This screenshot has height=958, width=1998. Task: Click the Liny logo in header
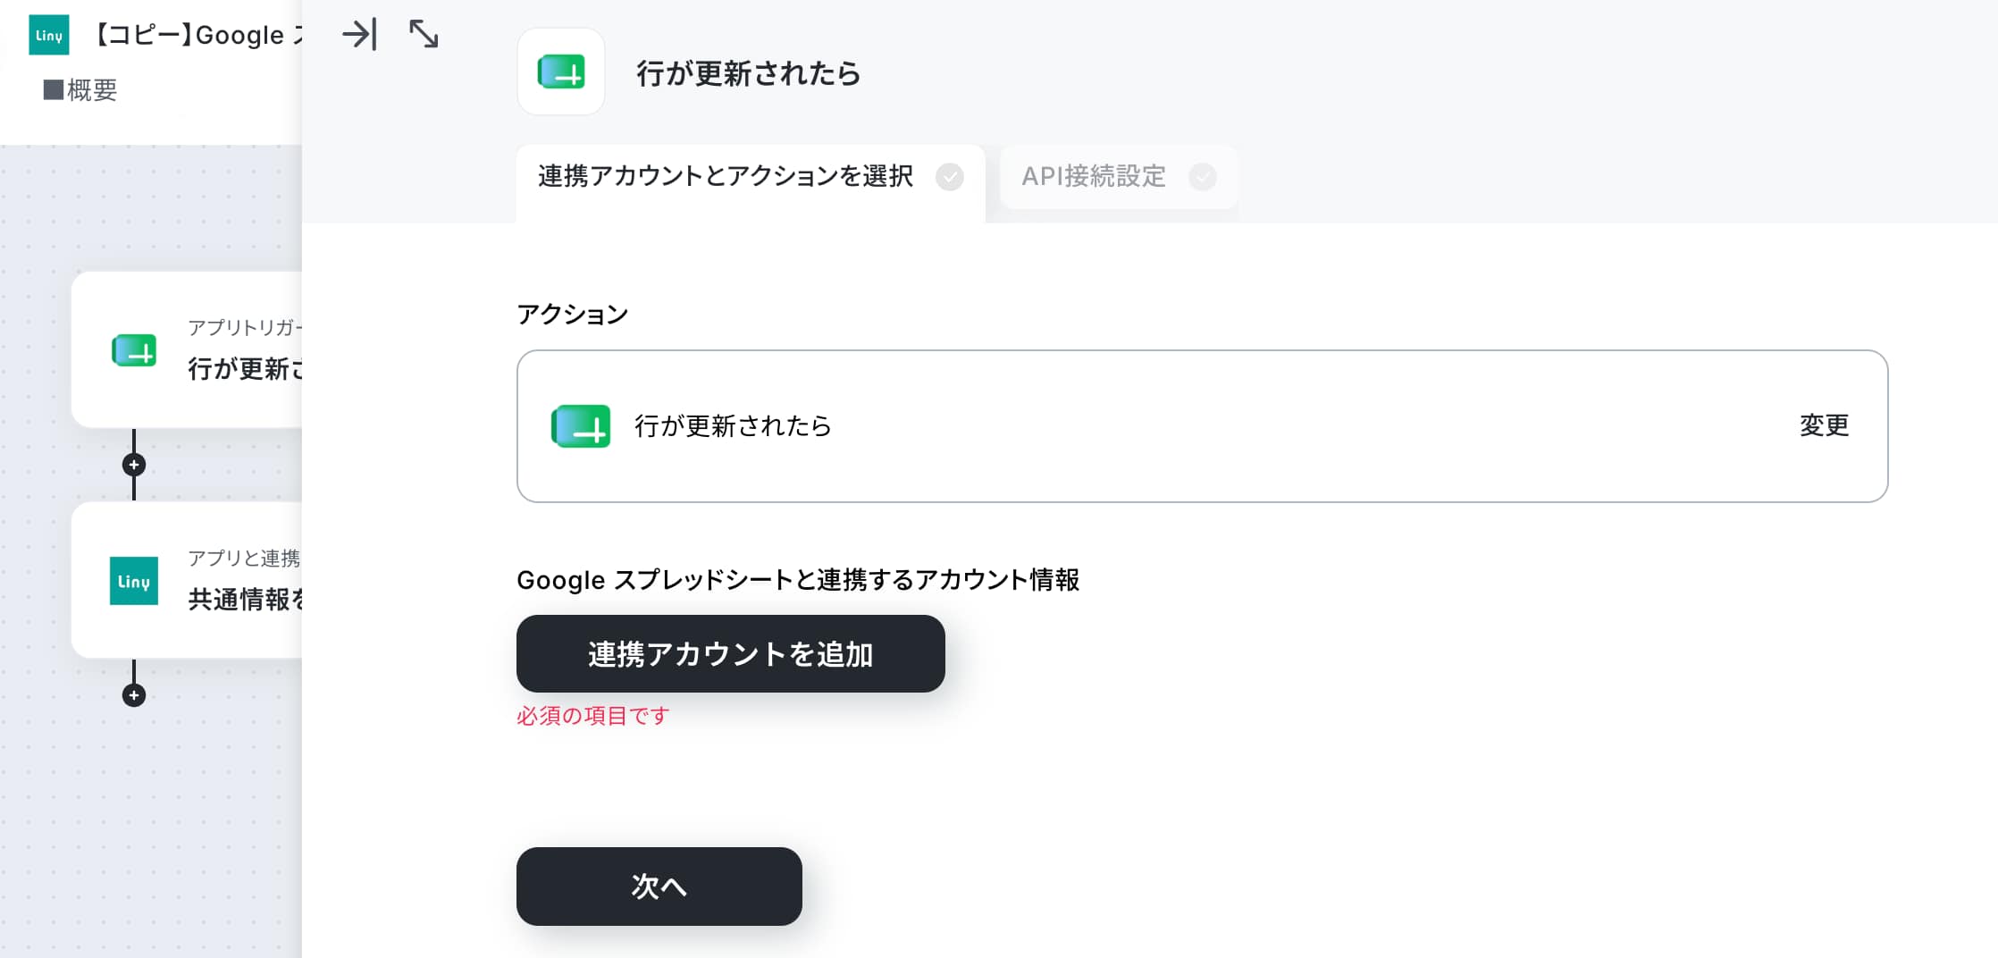click(x=49, y=35)
